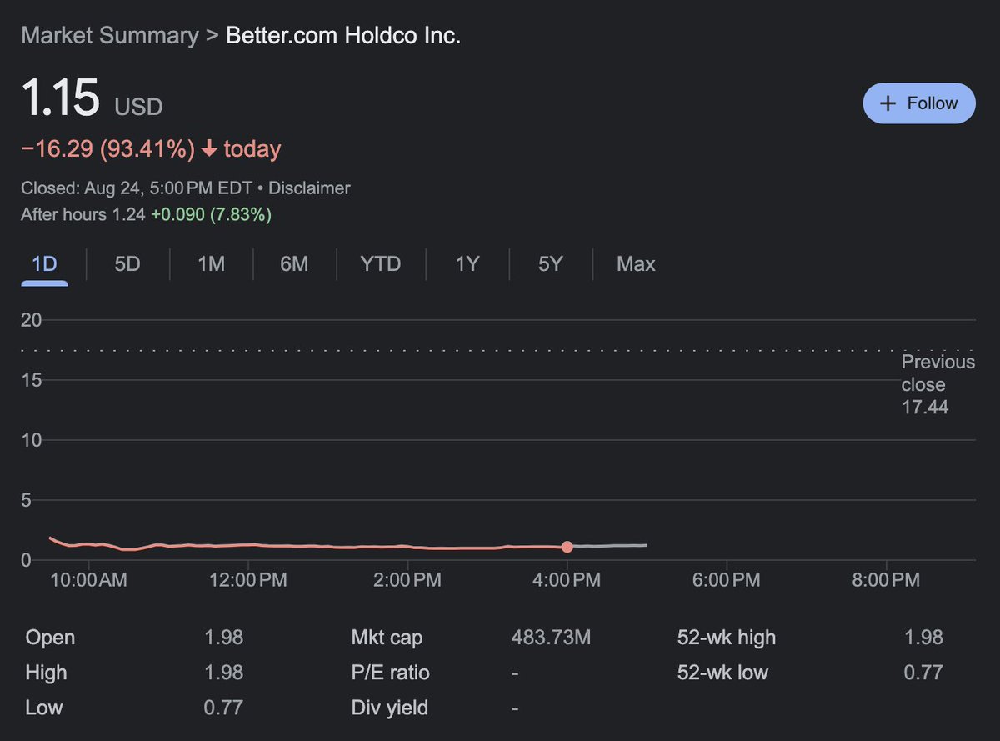The image size is (1000, 741).
Task: Switch to the 1Y range tab
Action: pyautogui.click(x=467, y=264)
